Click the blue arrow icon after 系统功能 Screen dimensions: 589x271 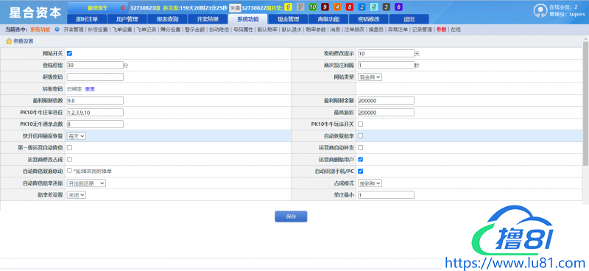57,29
